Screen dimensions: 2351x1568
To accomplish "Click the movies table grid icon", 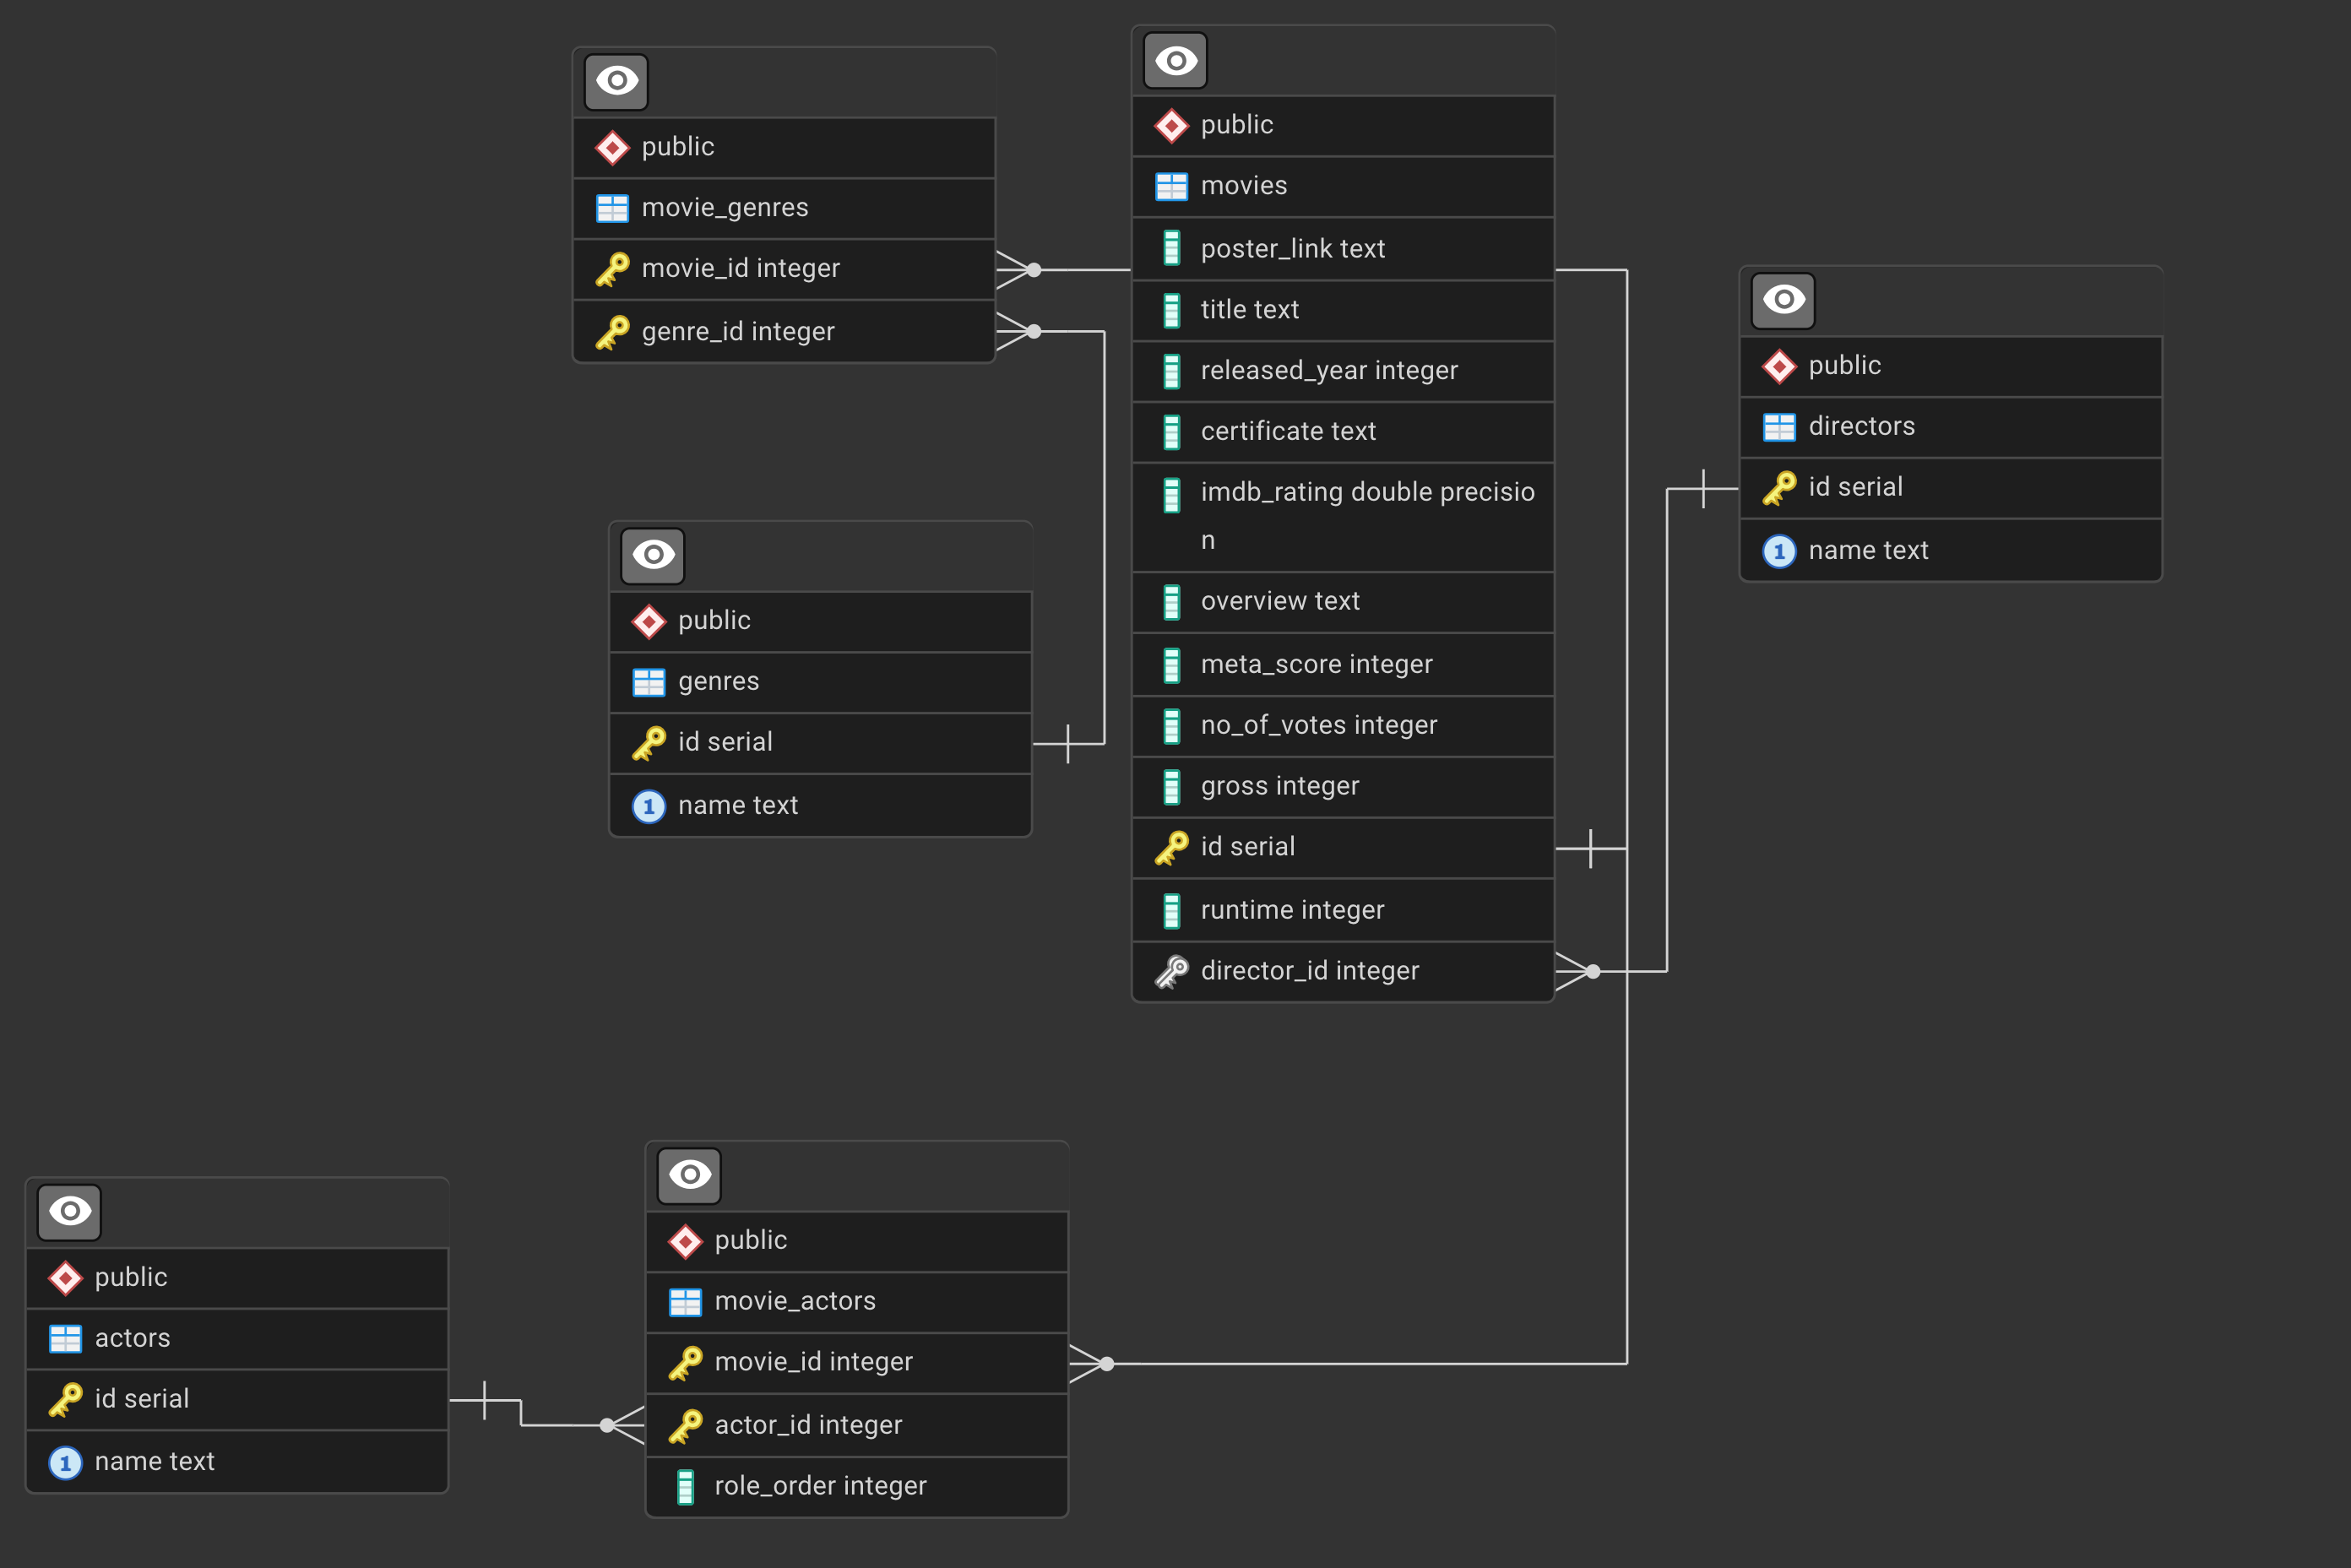I will 1171,186.
